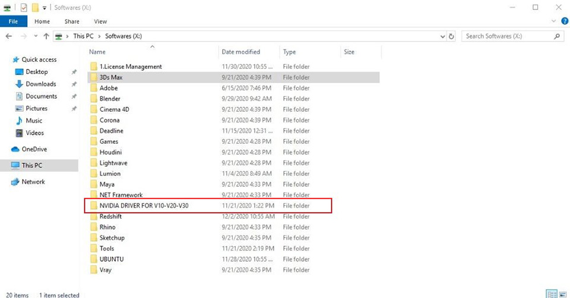This screenshot has width=570, height=298.
Task: Click the pin icon next to Downloads
Action: [x=74, y=84]
